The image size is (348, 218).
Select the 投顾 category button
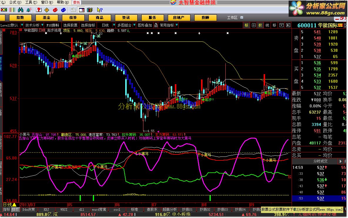[x=205, y=18]
